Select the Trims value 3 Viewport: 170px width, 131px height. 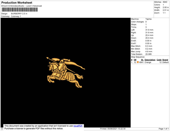(146, 27)
